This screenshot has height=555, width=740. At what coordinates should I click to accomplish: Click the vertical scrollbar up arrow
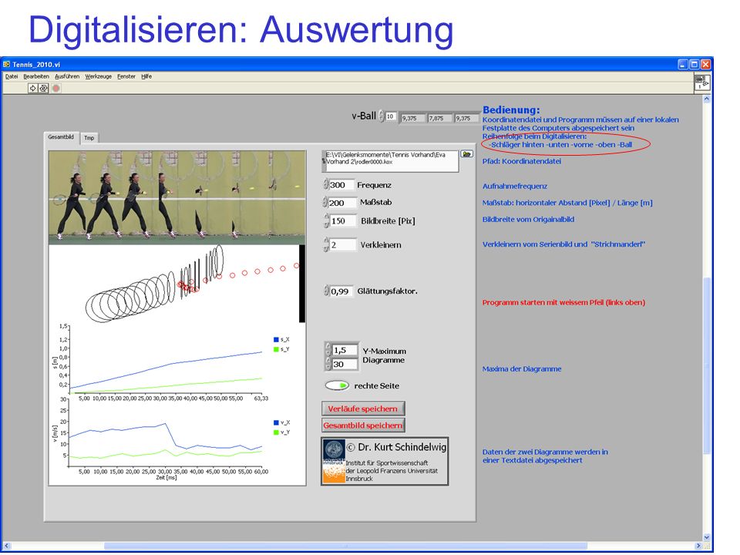click(707, 99)
